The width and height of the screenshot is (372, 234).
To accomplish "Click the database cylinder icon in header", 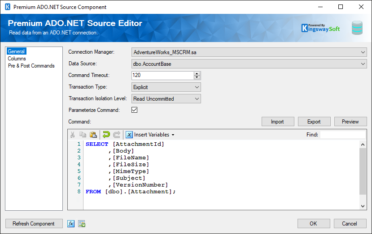I will tap(357, 28).
